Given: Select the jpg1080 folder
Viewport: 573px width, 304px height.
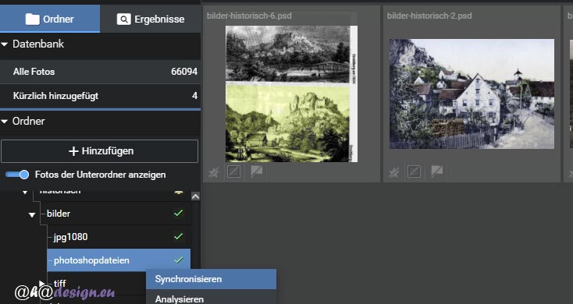Looking at the screenshot, I should 70,237.
